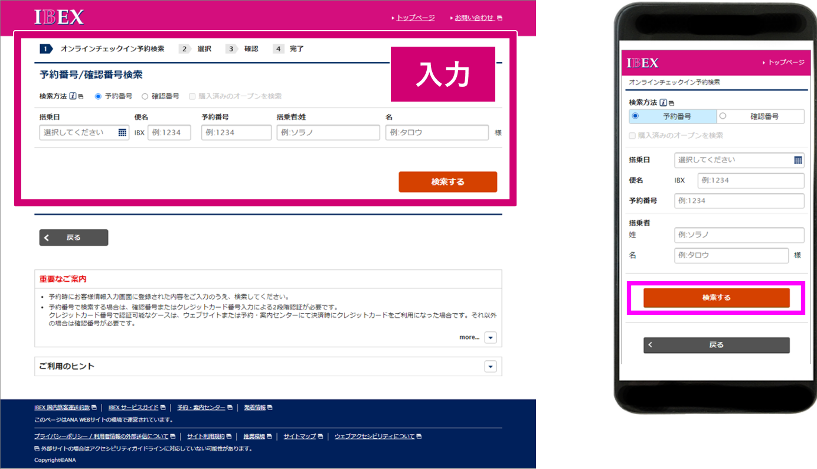
Task: Click the desktop 名 input field
Action: [437, 132]
